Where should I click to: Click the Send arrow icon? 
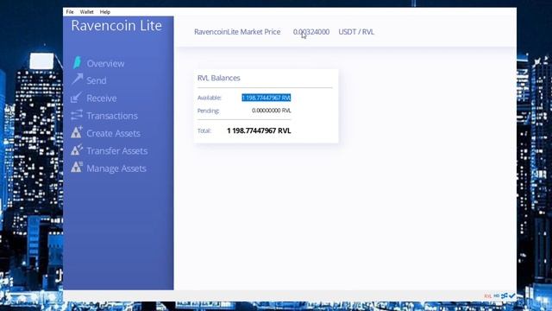(77, 79)
